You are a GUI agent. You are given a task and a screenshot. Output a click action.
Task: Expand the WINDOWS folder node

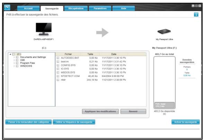point(14,66)
